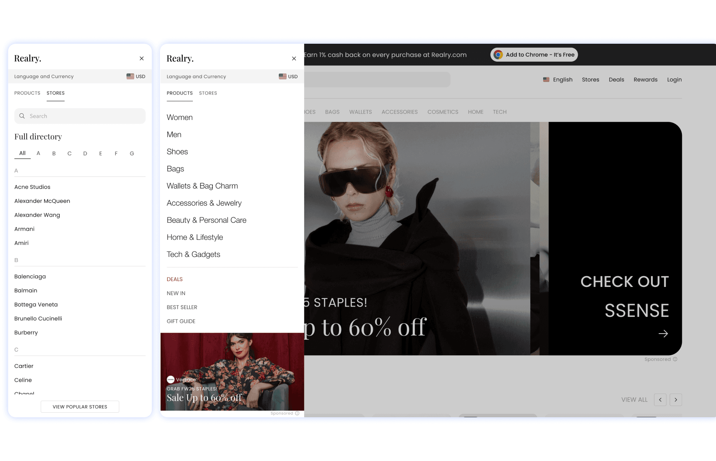Open Beauty & Personal Care category
The image size is (716, 461).
click(207, 220)
